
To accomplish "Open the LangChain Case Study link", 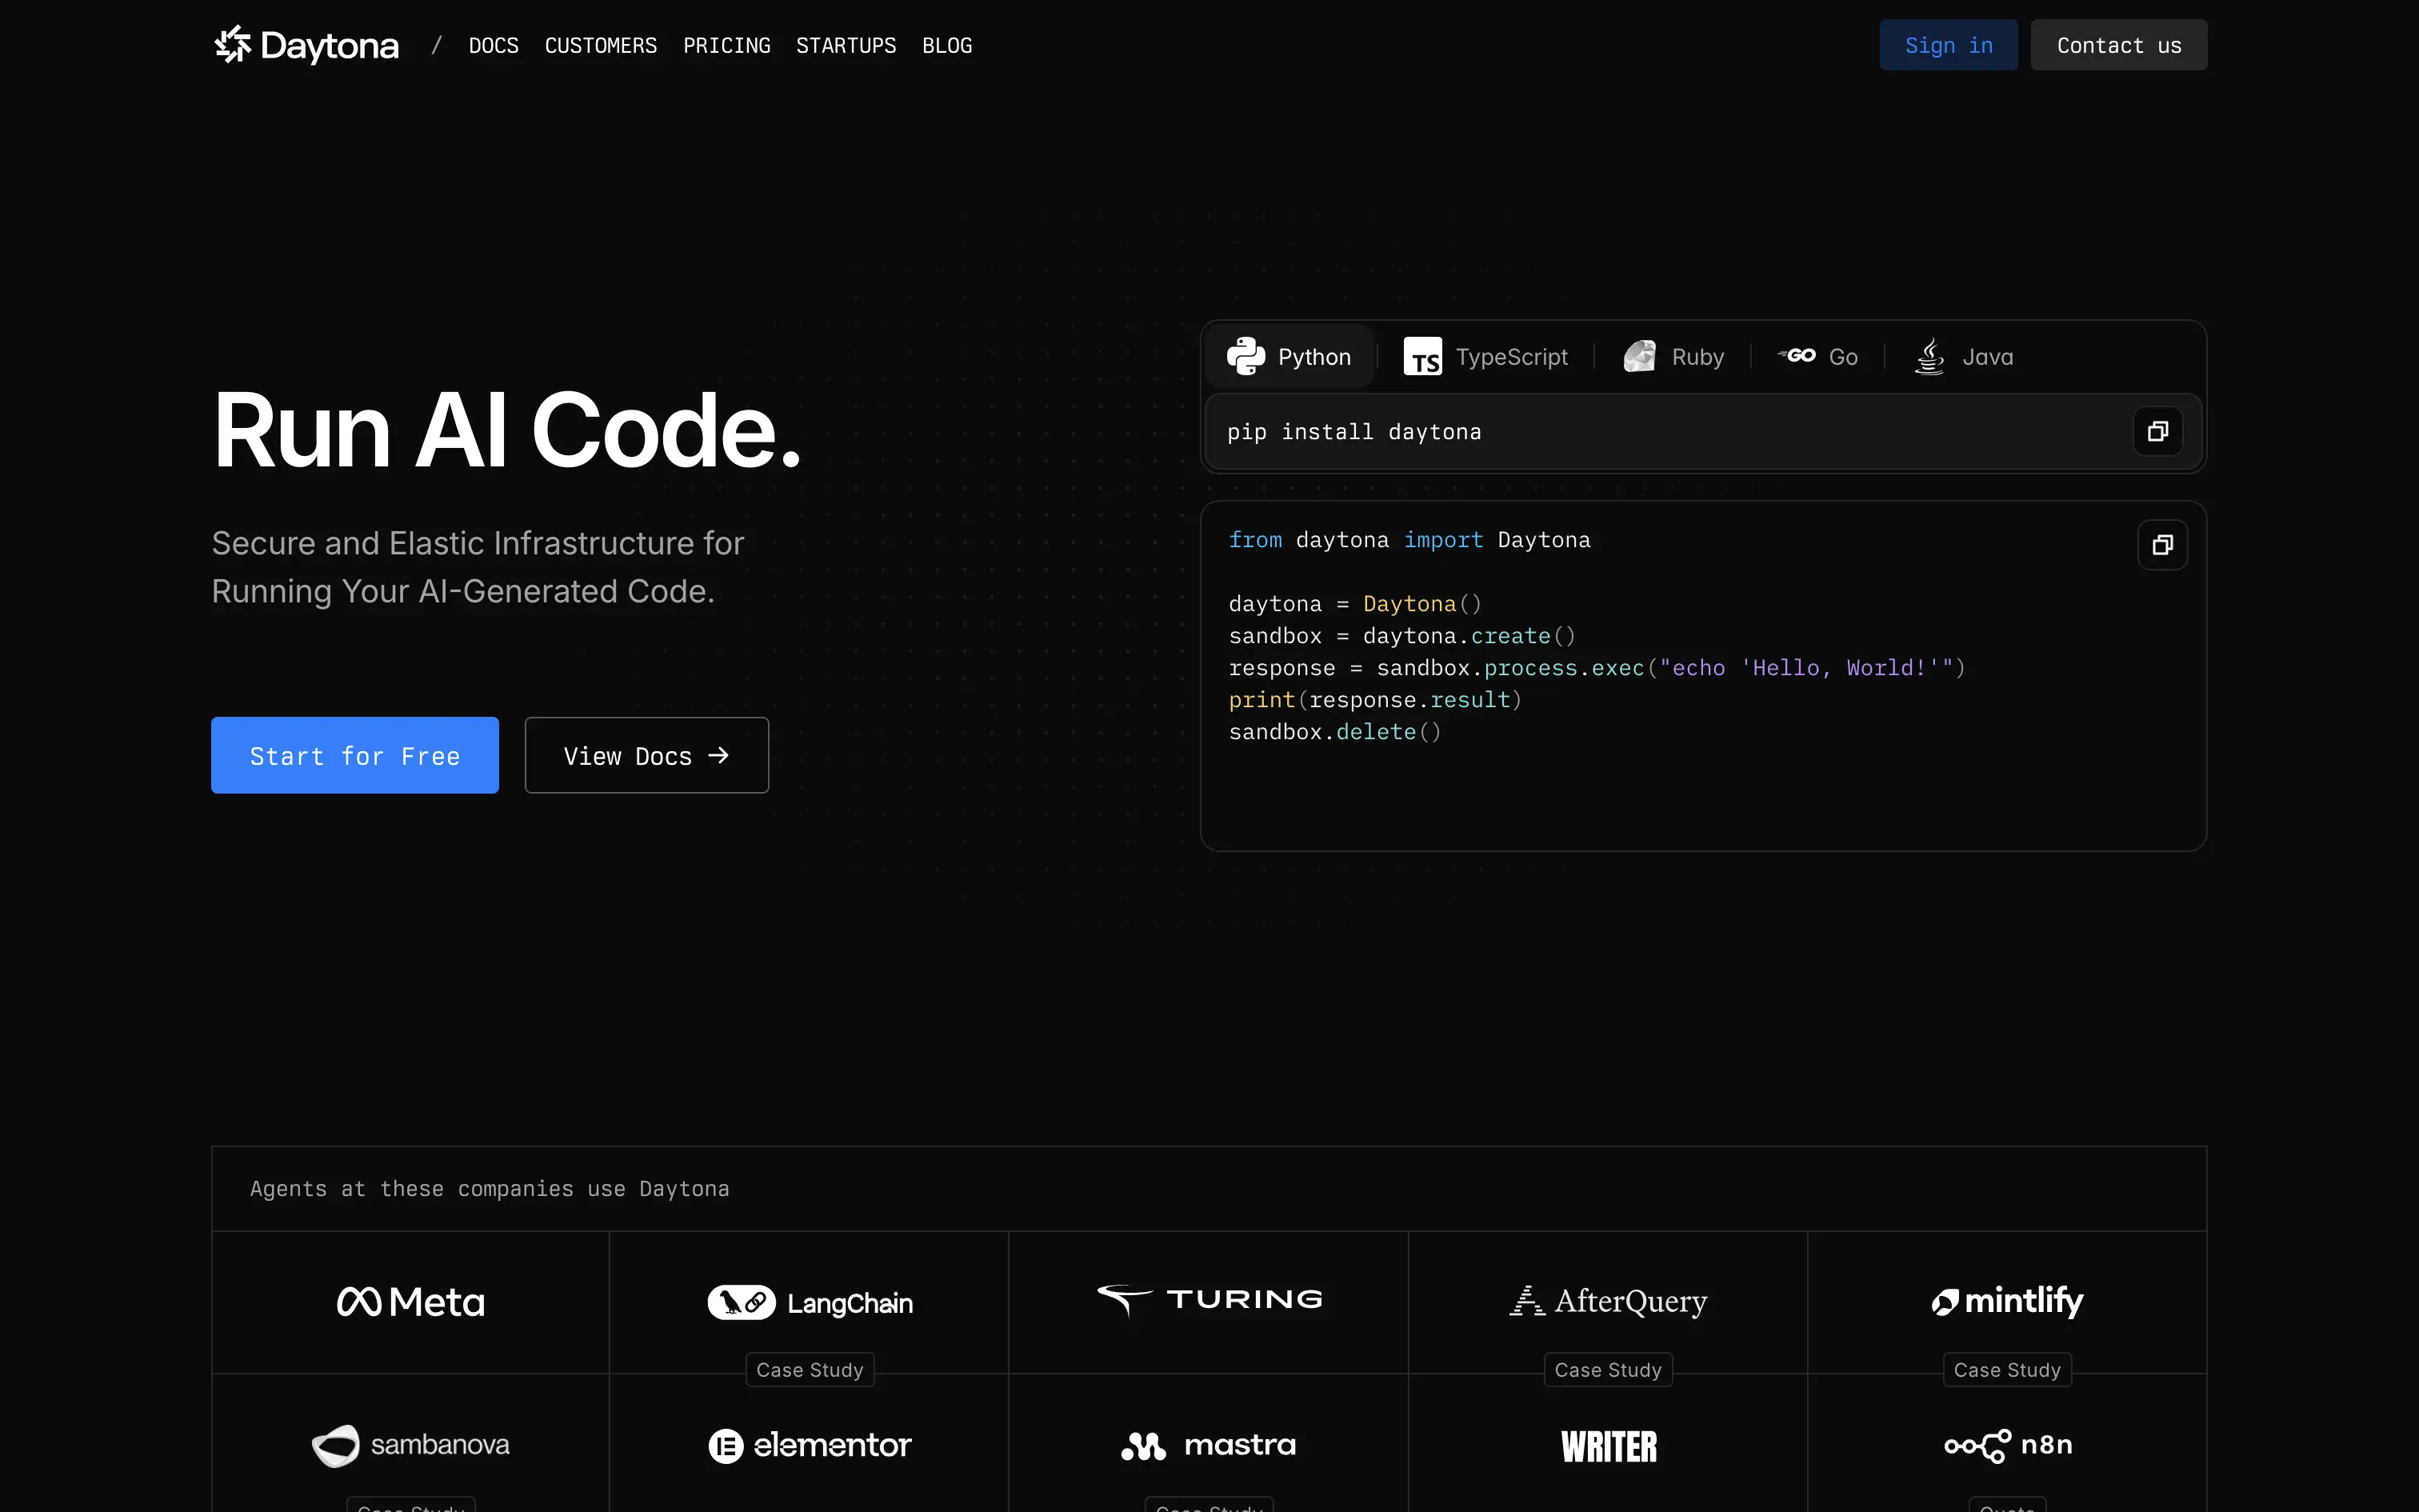I will coord(810,1370).
